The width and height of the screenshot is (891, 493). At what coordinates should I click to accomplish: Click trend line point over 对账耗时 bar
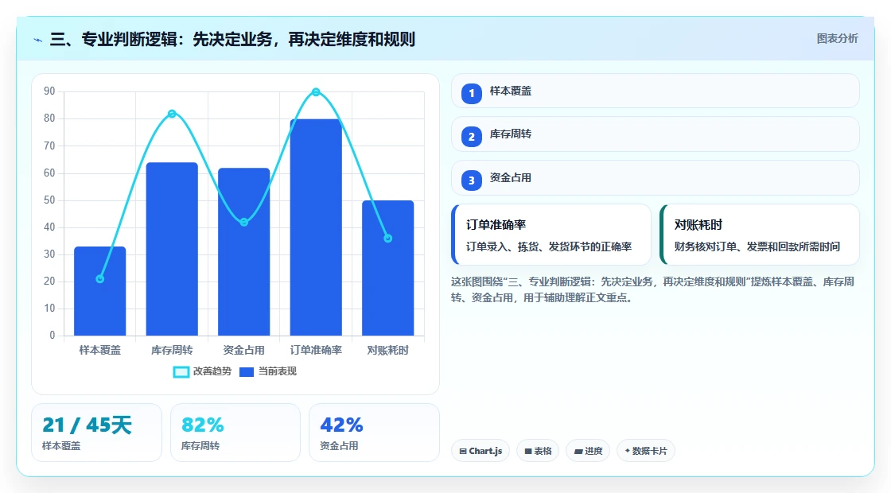(x=388, y=239)
